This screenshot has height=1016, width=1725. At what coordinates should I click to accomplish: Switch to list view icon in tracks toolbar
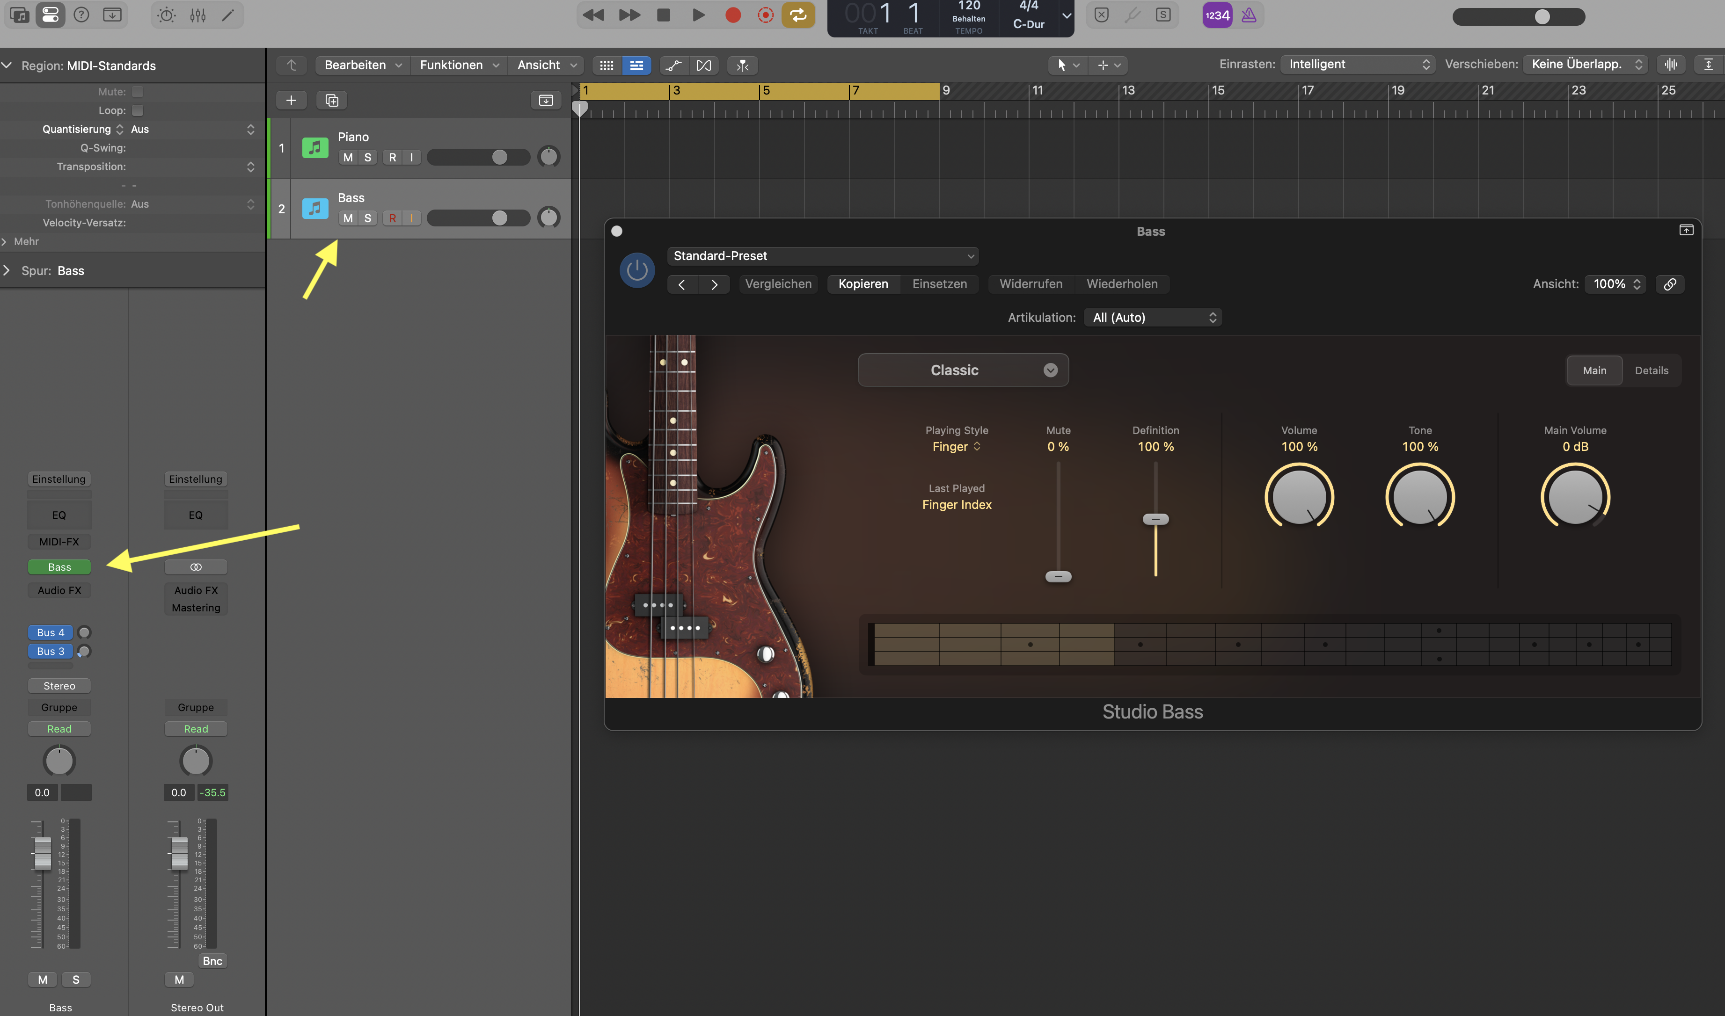(x=637, y=66)
